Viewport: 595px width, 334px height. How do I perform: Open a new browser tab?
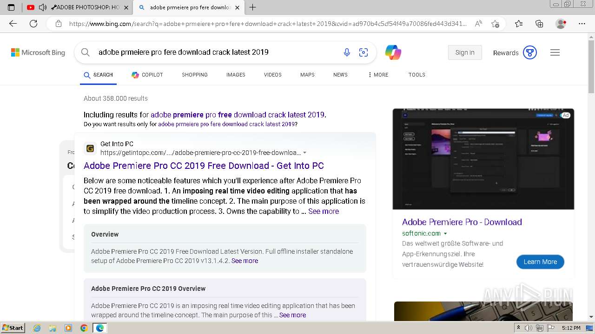[x=253, y=7]
